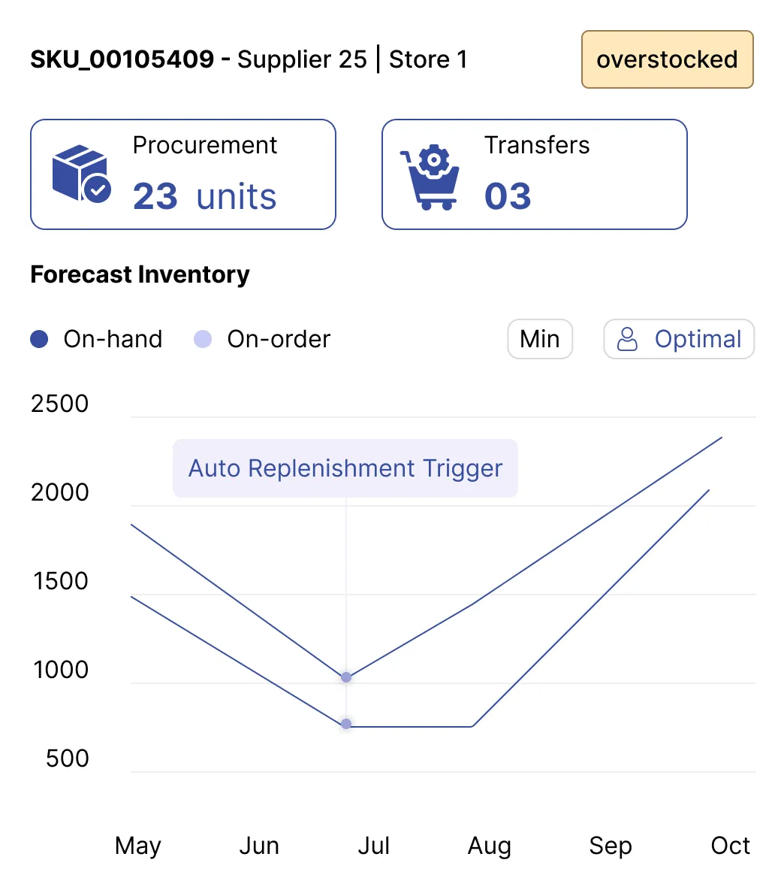The width and height of the screenshot is (784, 890).
Task: Click the upper line's trigger data point
Action: pos(346,677)
